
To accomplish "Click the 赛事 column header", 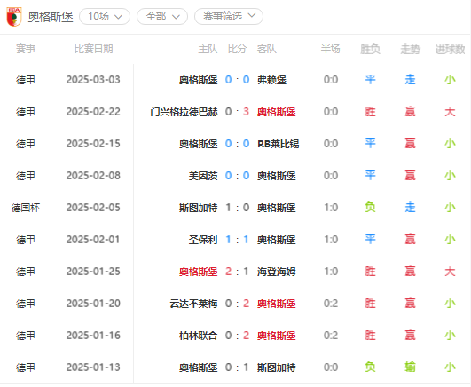I will point(26,49).
